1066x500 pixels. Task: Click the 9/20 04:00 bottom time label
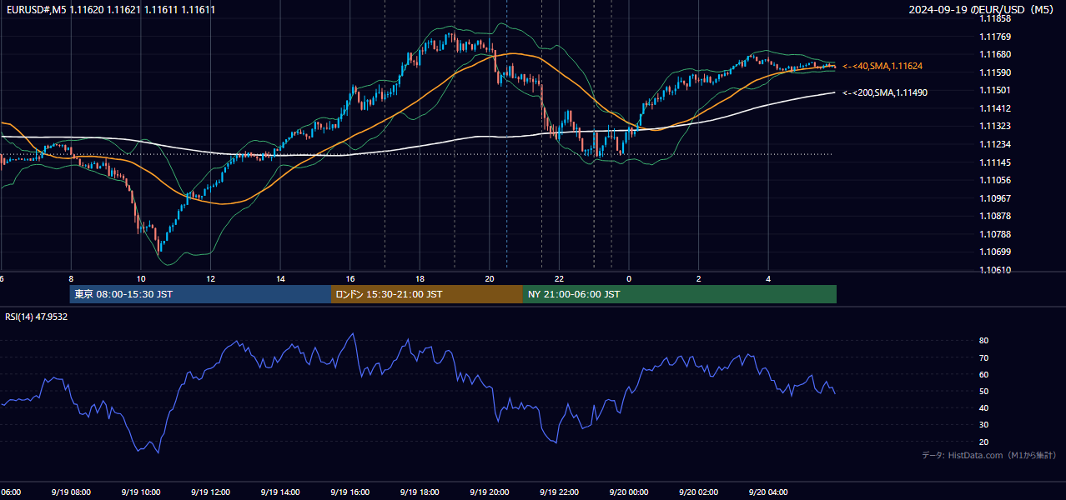click(769, 492)
